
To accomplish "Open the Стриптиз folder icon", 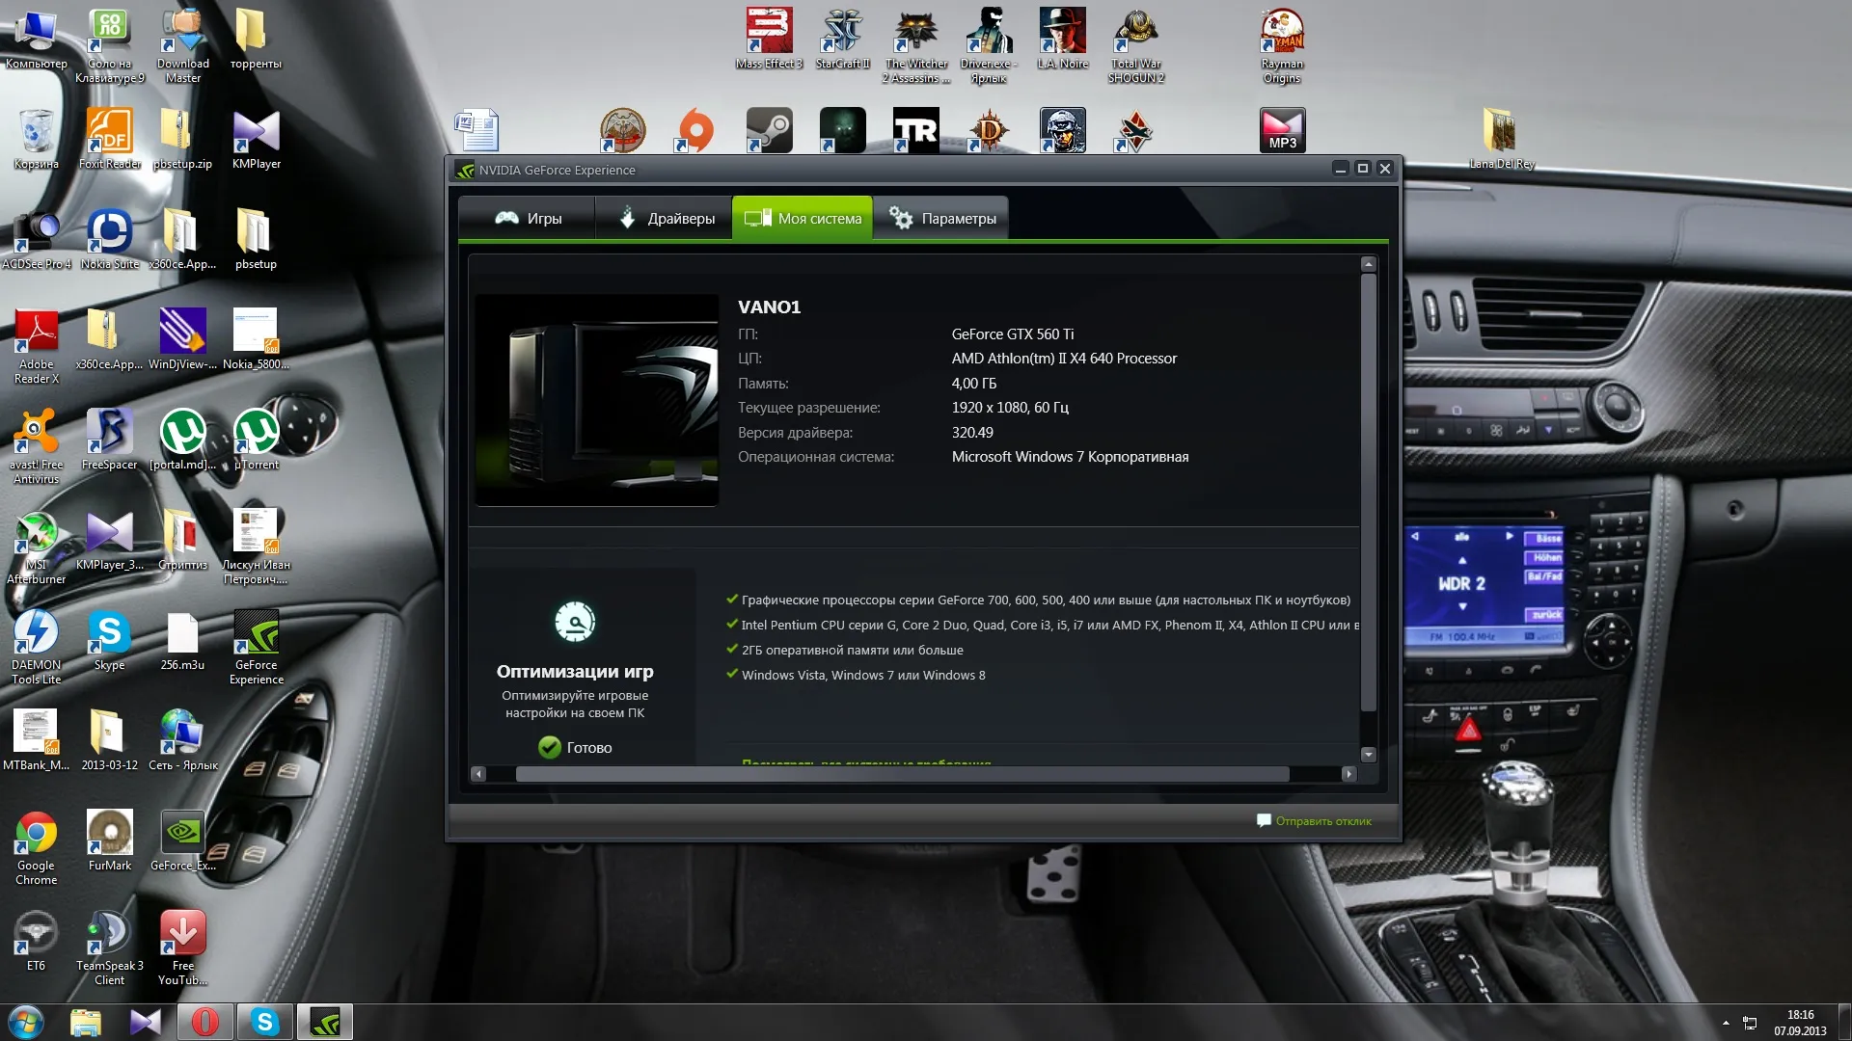I will point(182,541).
